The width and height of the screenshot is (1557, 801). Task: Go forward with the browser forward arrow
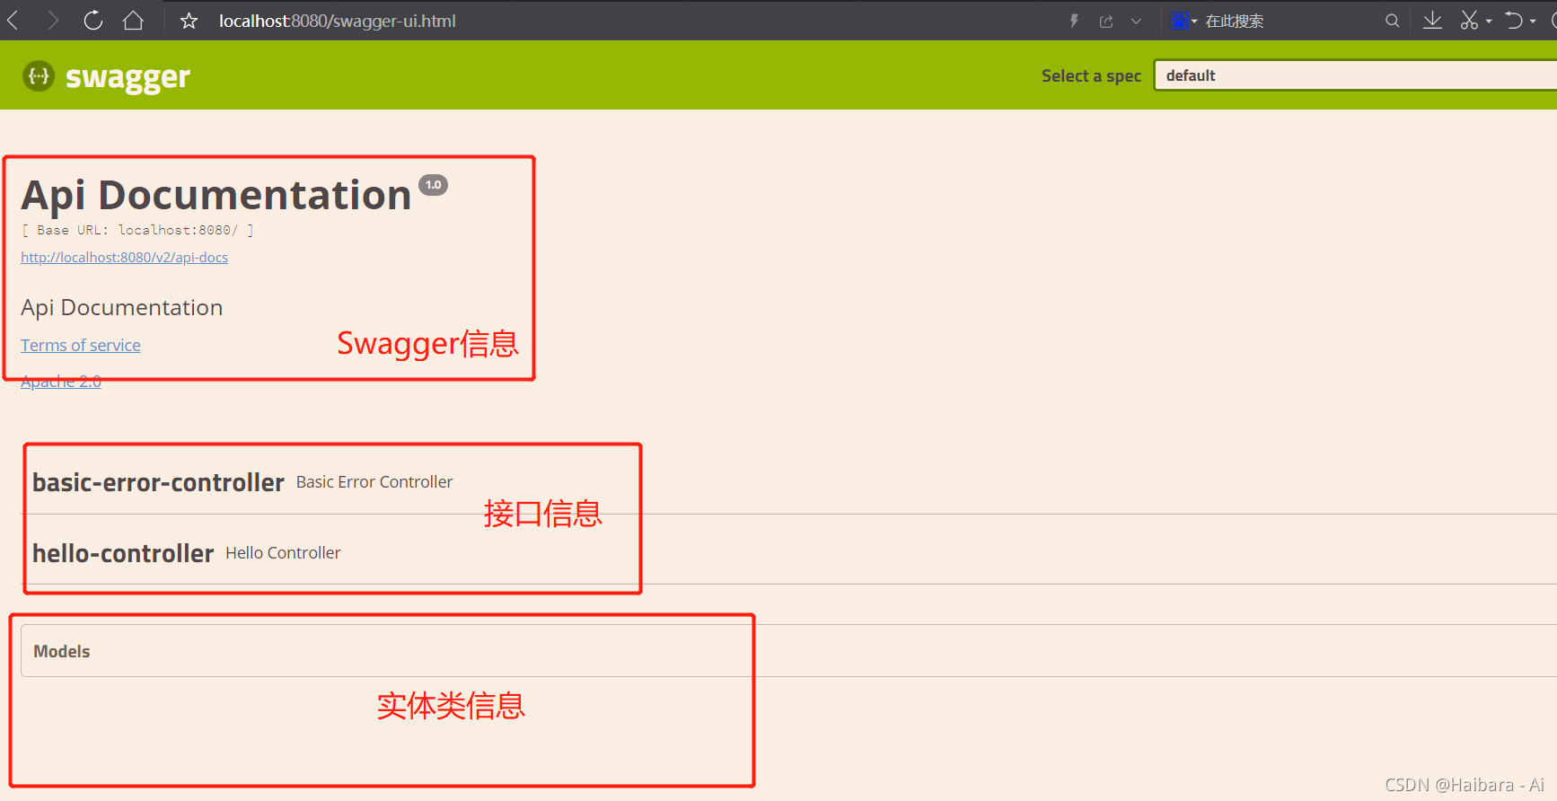(53, 21)
